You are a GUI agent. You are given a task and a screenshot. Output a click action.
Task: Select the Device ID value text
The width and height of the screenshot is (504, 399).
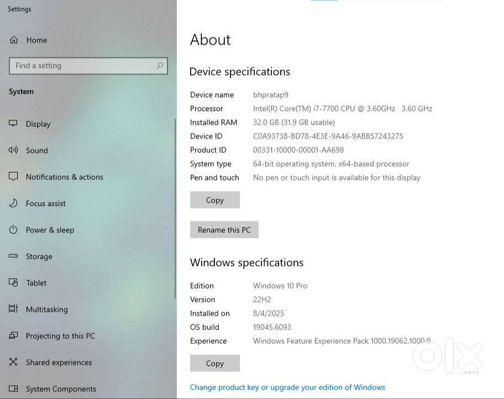328,136
